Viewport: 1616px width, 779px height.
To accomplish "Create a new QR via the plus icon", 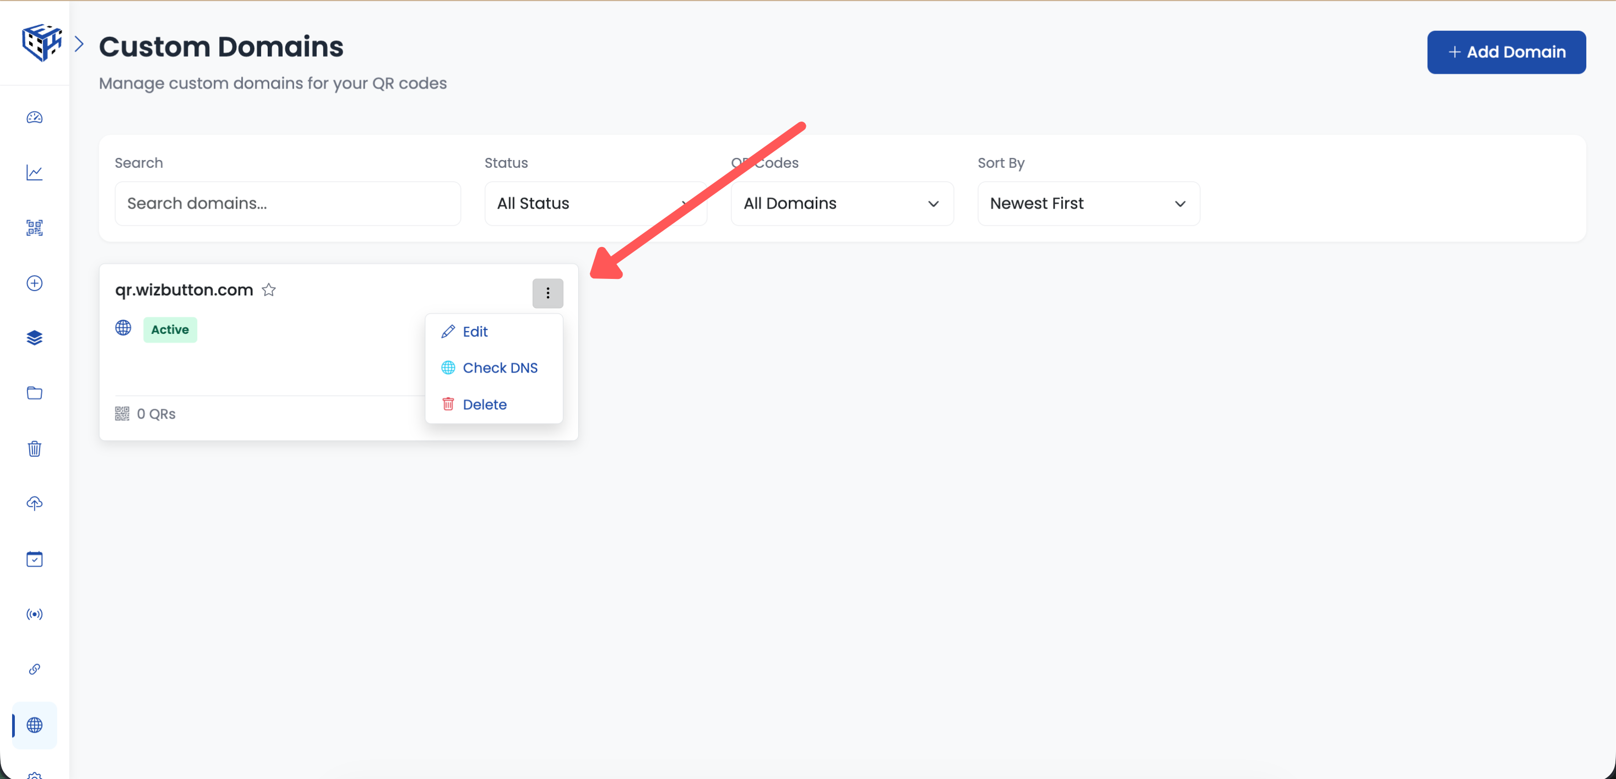I will [x=35, y=283].
